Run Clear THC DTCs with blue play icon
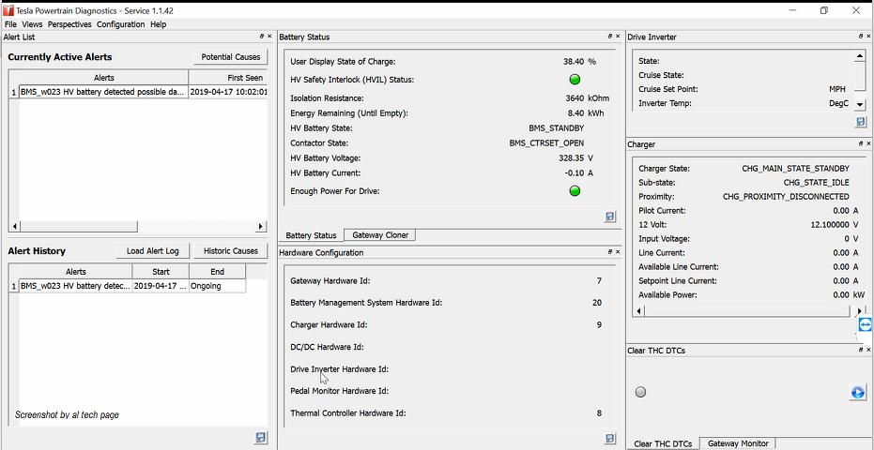Image resolution: width=874 pixels, height=450 pixels. pyautogui.click(x=857, y=392)
